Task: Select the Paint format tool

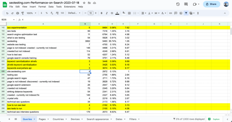Action: click(x=23, y=13)
